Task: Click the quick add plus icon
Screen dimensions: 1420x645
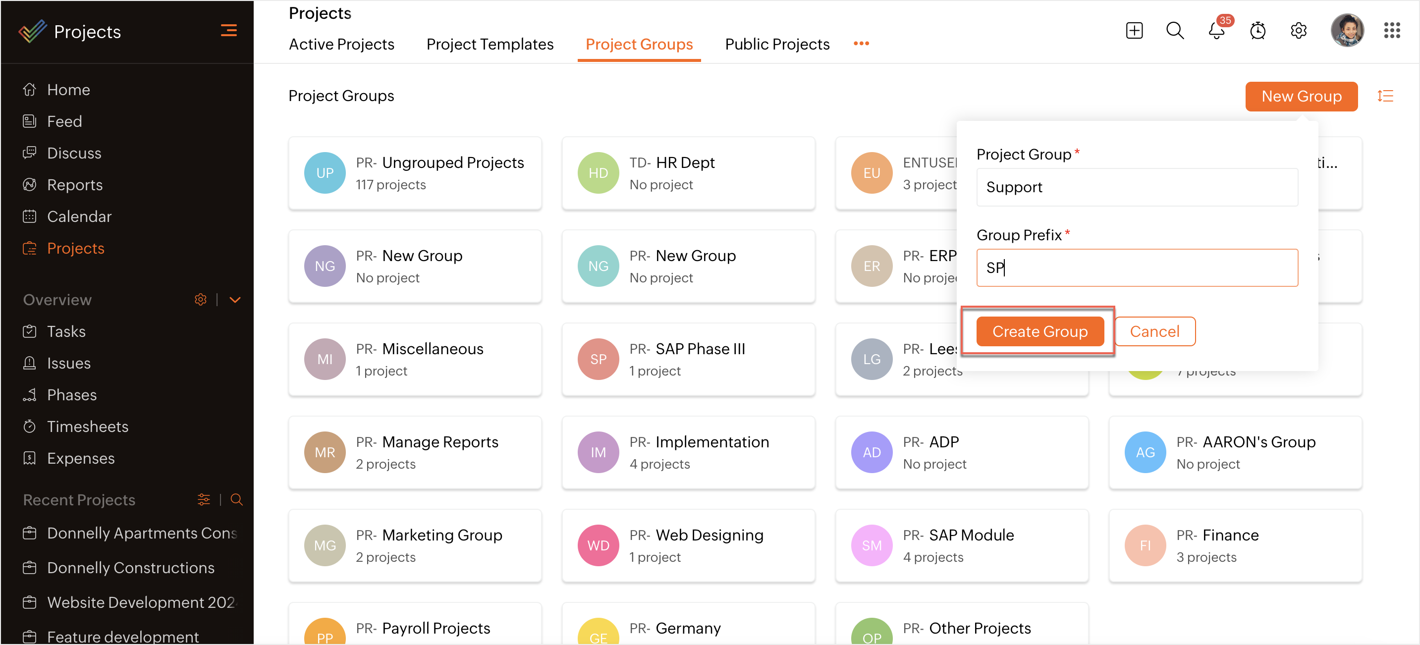Action: point(1134,30)
